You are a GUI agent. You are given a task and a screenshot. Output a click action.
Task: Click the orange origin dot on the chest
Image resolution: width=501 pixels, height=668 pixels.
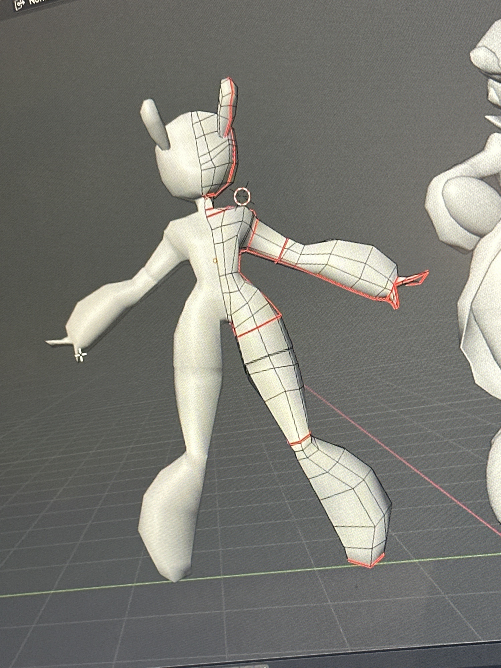coord(215,260)
